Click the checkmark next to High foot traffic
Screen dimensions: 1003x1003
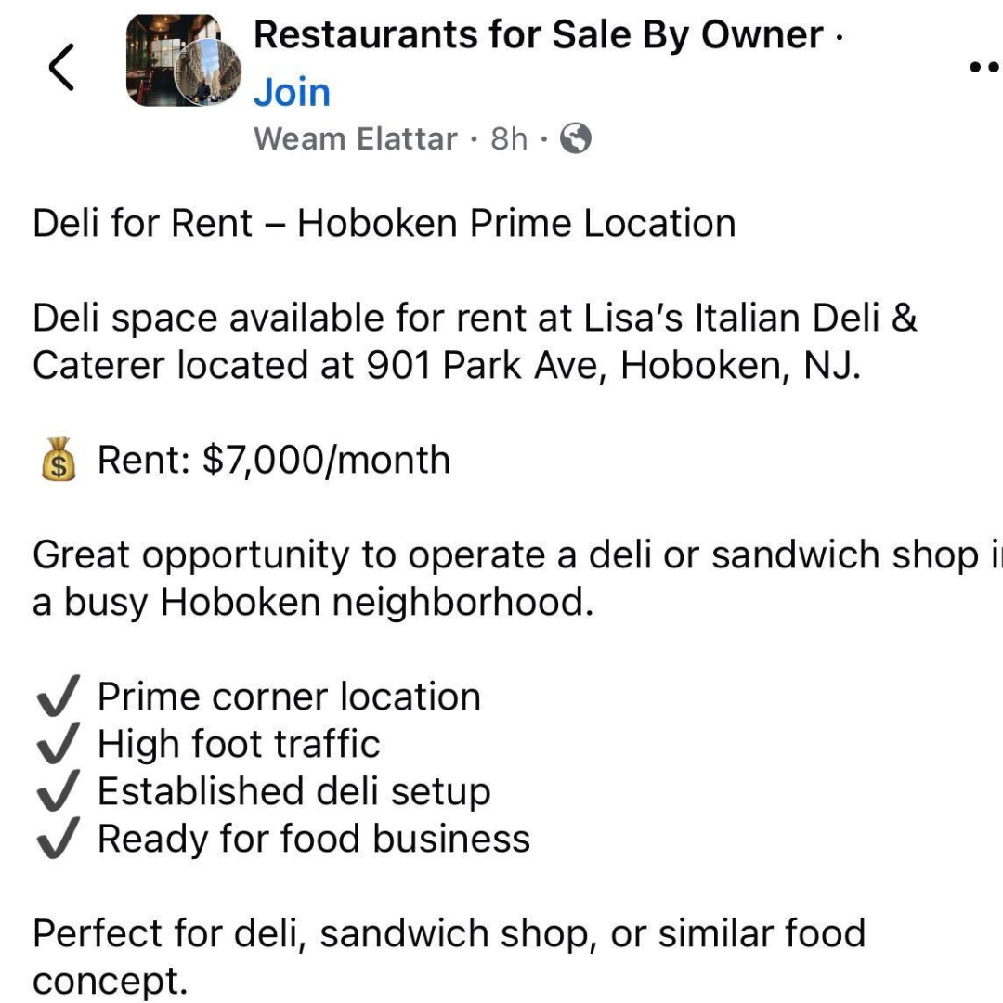[58, 743]
